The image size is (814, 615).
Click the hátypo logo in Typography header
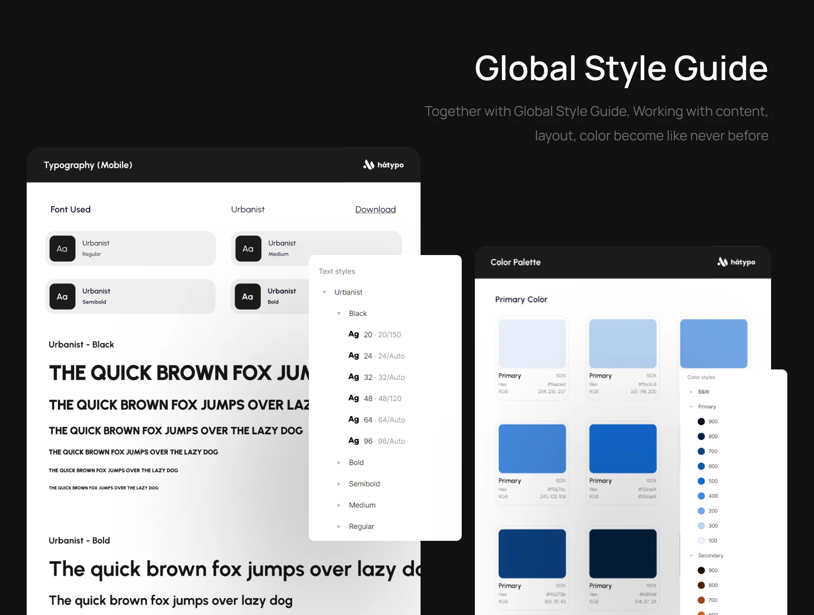[x=383, y=165]
